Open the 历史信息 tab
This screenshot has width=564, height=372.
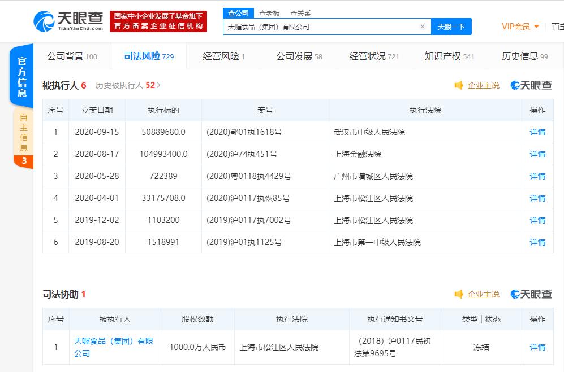[x=525, y=56]
